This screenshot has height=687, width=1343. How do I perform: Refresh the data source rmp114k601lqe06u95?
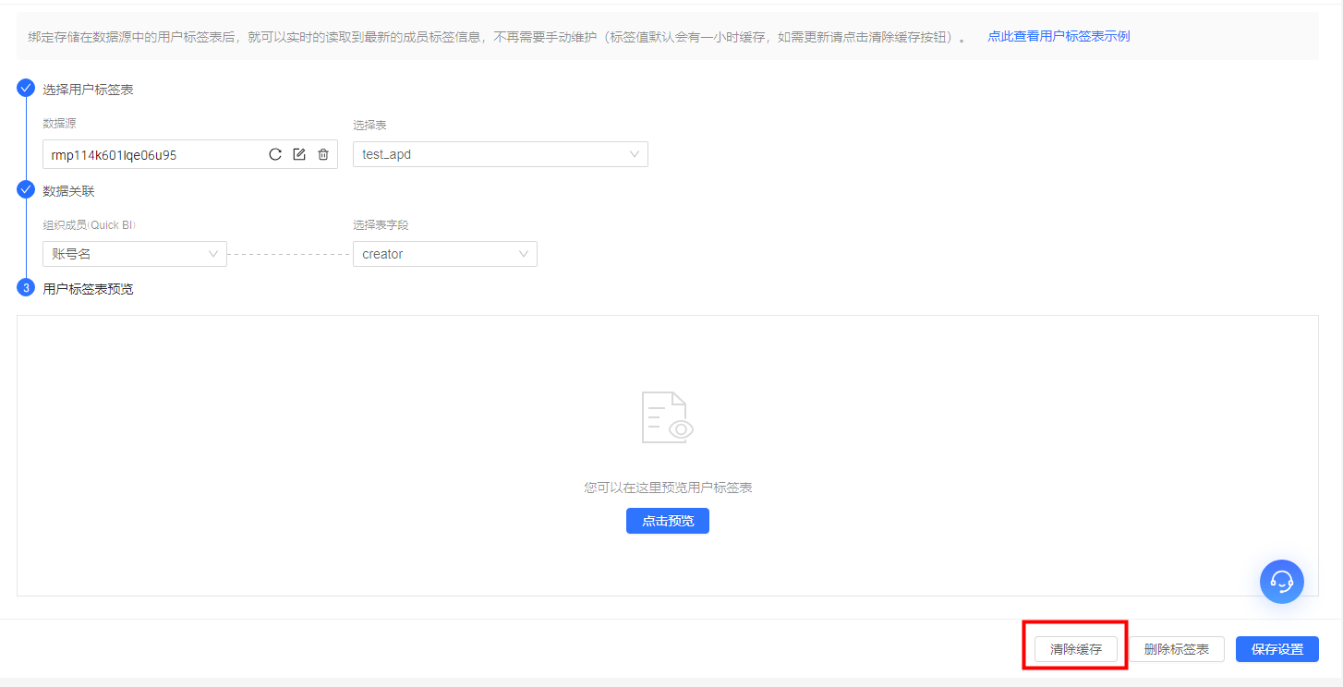275,154
